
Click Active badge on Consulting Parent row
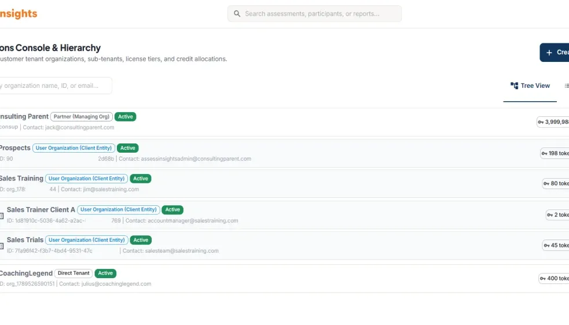point(125,117)
